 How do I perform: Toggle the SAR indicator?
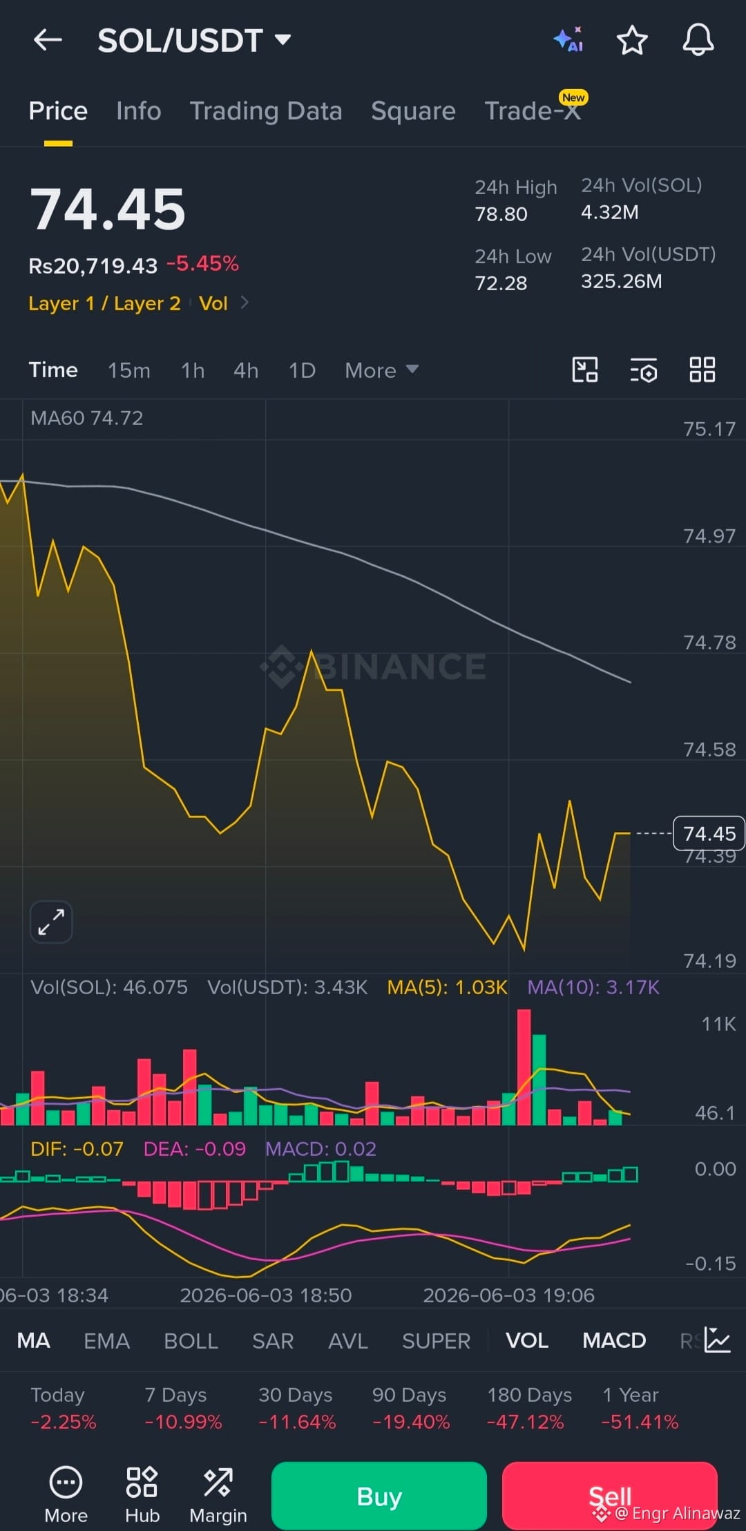tap(273, 1340)
